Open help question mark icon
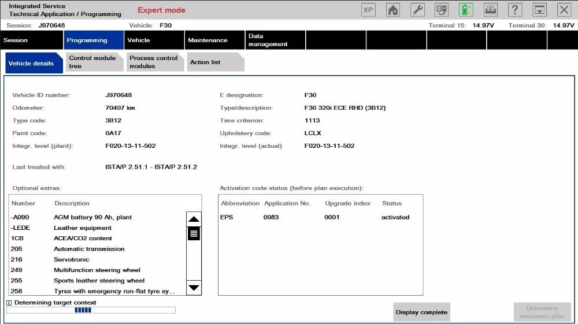 (515, 10)
